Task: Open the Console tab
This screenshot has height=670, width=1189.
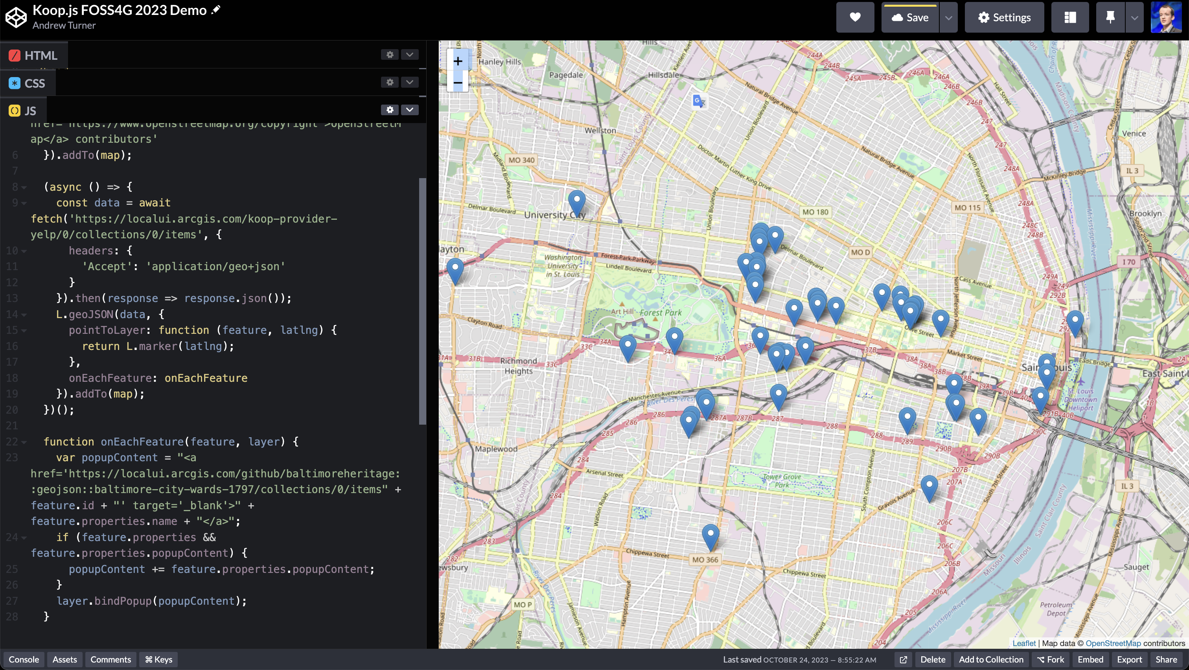Action: click(x=24, y=659)
